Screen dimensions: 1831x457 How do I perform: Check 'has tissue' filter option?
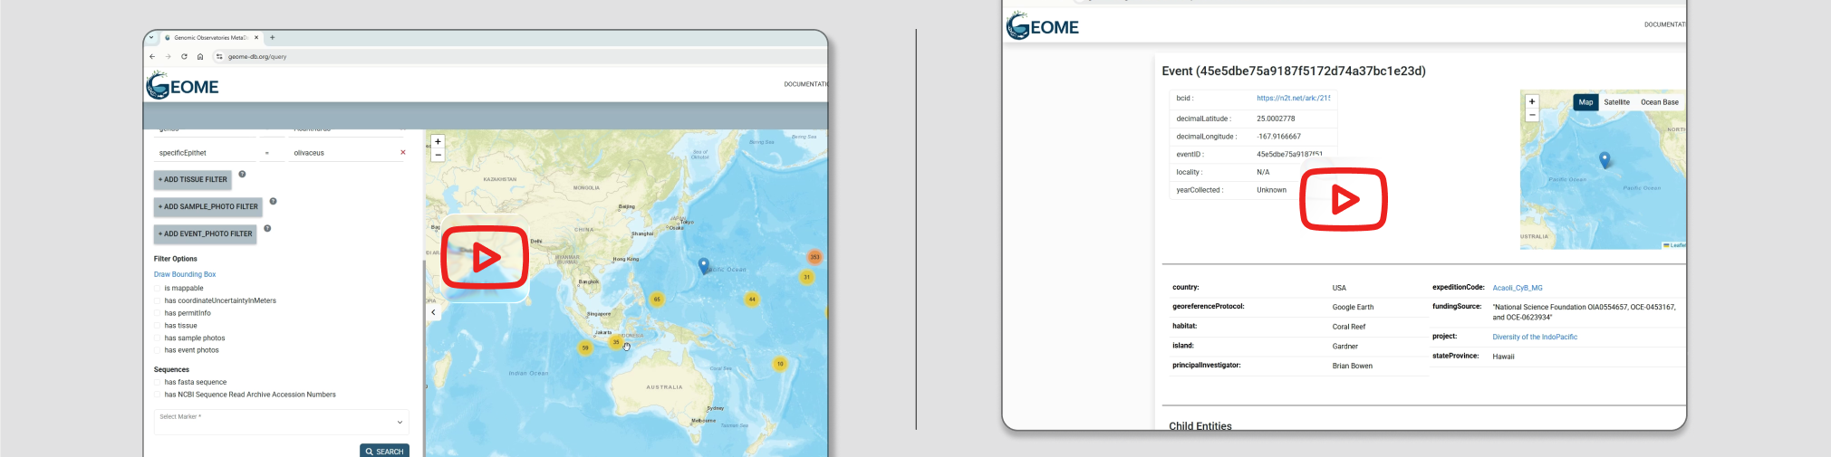pyautogui.click(x=158, y=326)
